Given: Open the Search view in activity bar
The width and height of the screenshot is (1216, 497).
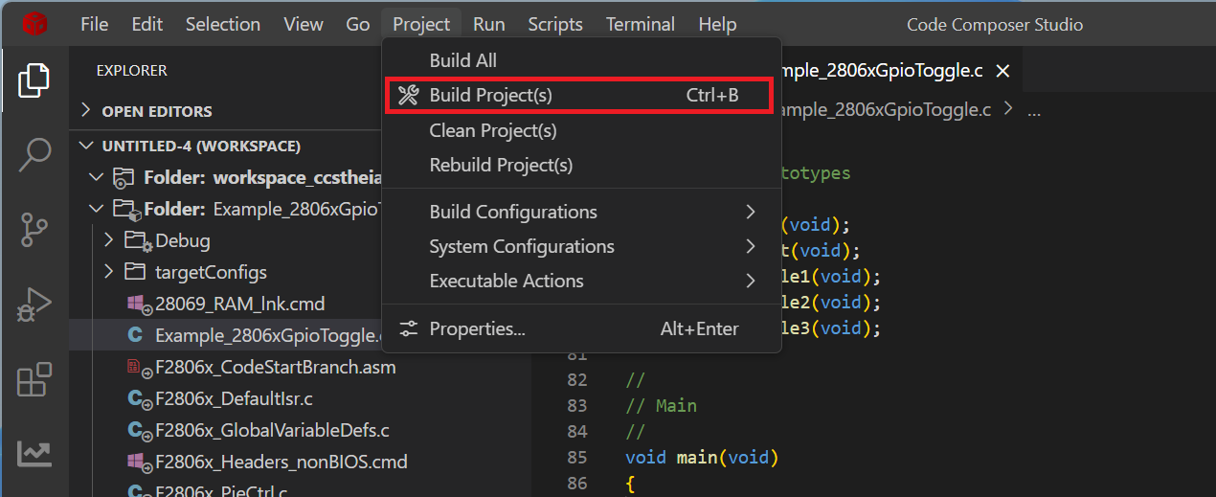Looking at the screenshot, I should 34,155.
